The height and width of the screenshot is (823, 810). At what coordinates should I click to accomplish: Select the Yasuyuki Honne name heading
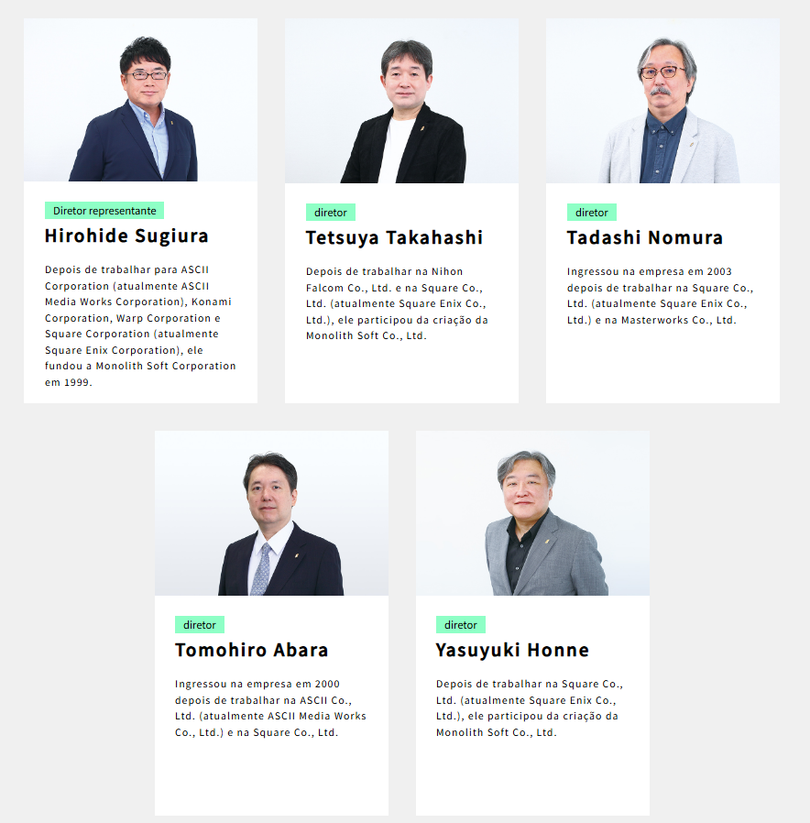point(512,651)
